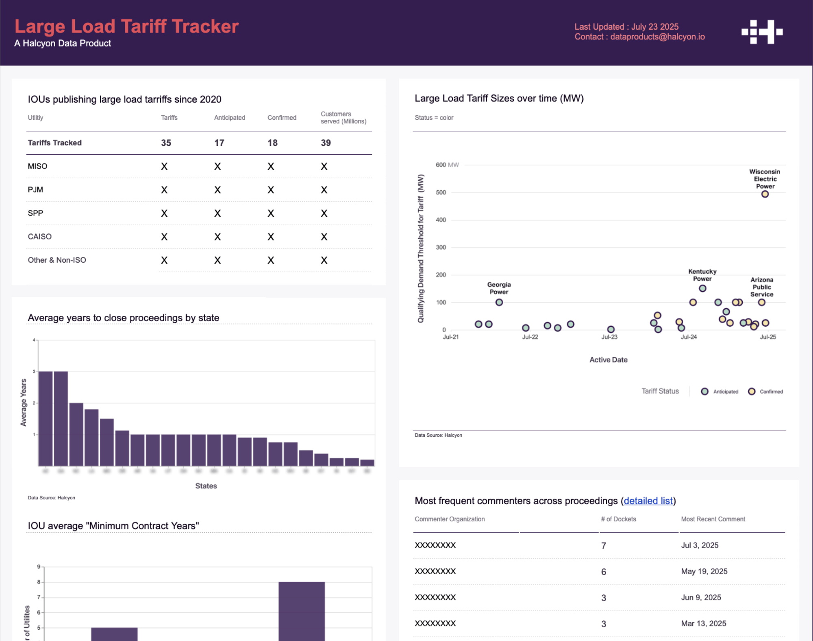
Task: Click the Confirmed legend color marker
Action: pos(751,391)
